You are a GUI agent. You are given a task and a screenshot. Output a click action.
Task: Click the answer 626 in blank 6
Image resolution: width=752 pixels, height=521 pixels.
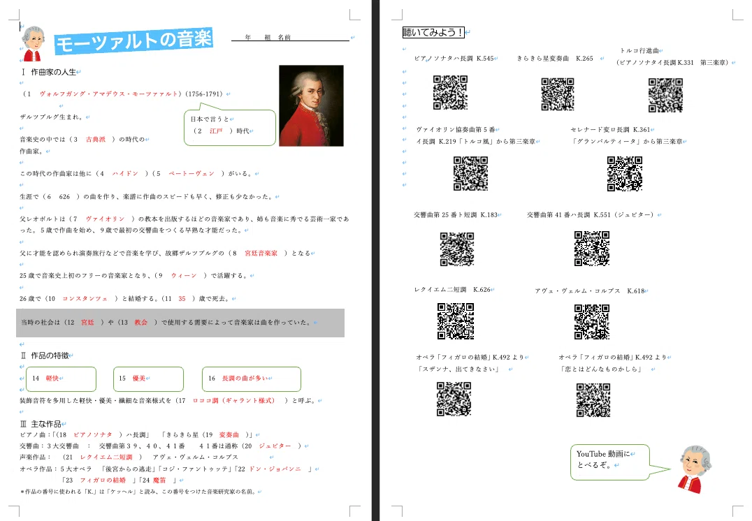pos(65,196)
